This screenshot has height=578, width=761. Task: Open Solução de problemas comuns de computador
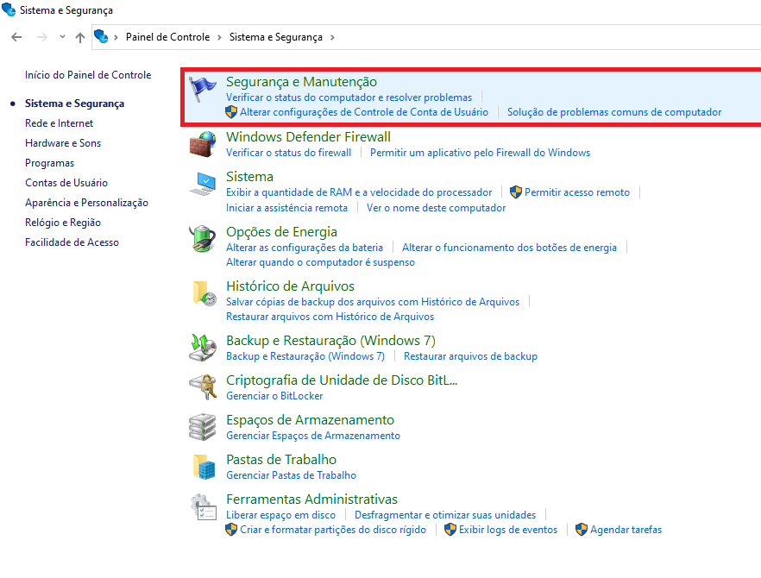(x=614, y=112)
